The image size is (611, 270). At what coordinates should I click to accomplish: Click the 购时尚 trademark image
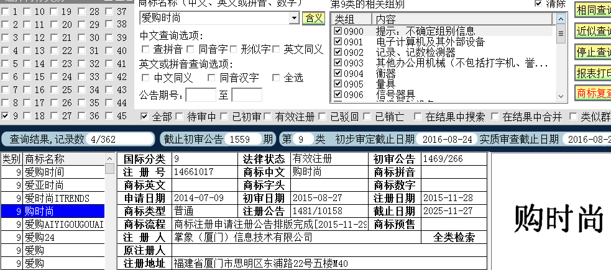pyautogui.click(x=558, y=218)
